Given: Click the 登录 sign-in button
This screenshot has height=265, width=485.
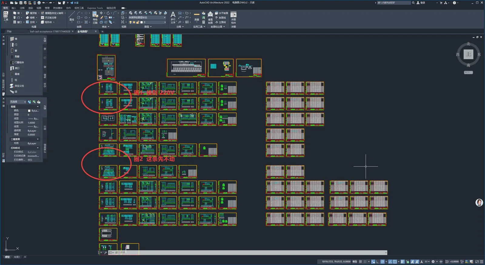Looking at the screenshot, I should pos(421,3).
